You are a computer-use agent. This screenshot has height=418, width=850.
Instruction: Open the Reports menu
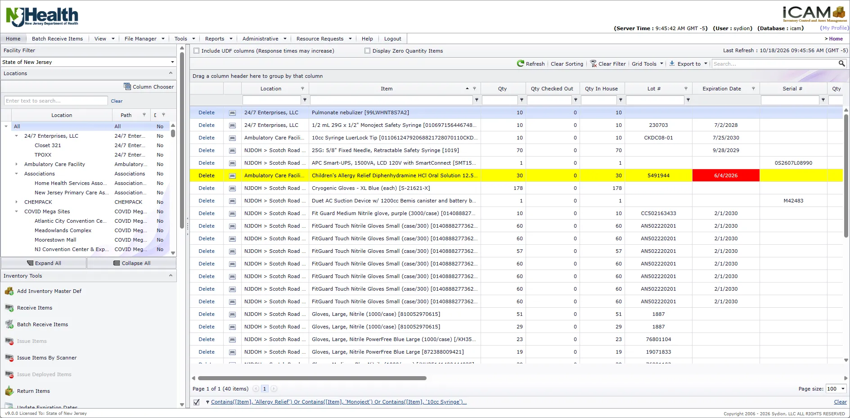pos(219,39)
